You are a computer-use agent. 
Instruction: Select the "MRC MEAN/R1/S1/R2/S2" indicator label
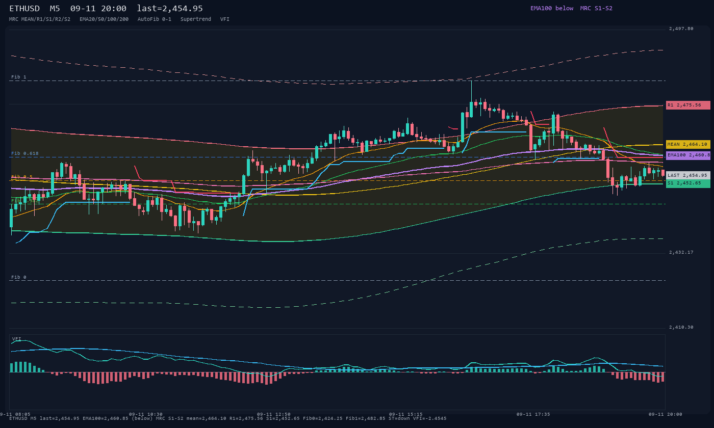(x=40, y=19)
